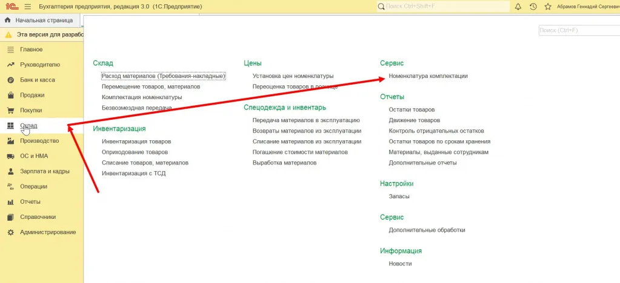Open Безвозмездная передача

pyautogui.click(x=137, y=108)
